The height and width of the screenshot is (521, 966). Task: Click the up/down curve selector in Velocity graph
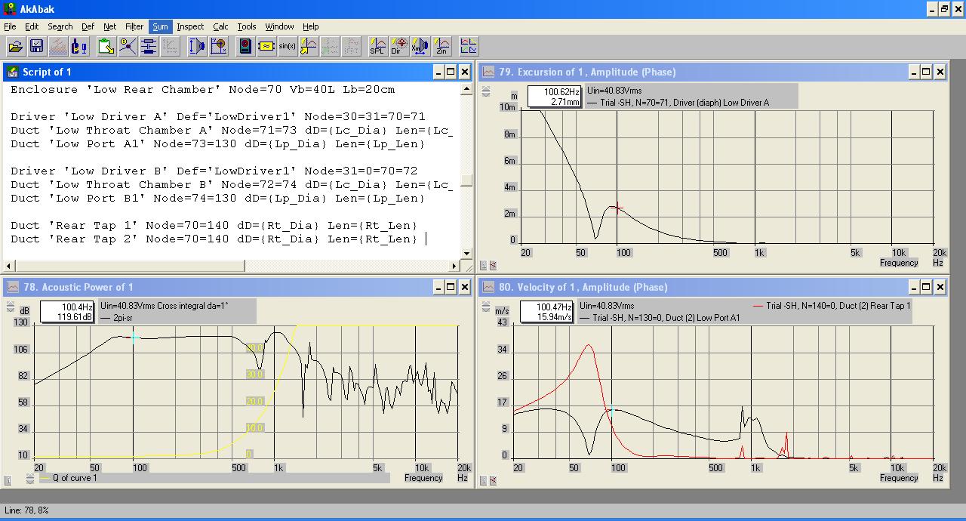[486, 307]
